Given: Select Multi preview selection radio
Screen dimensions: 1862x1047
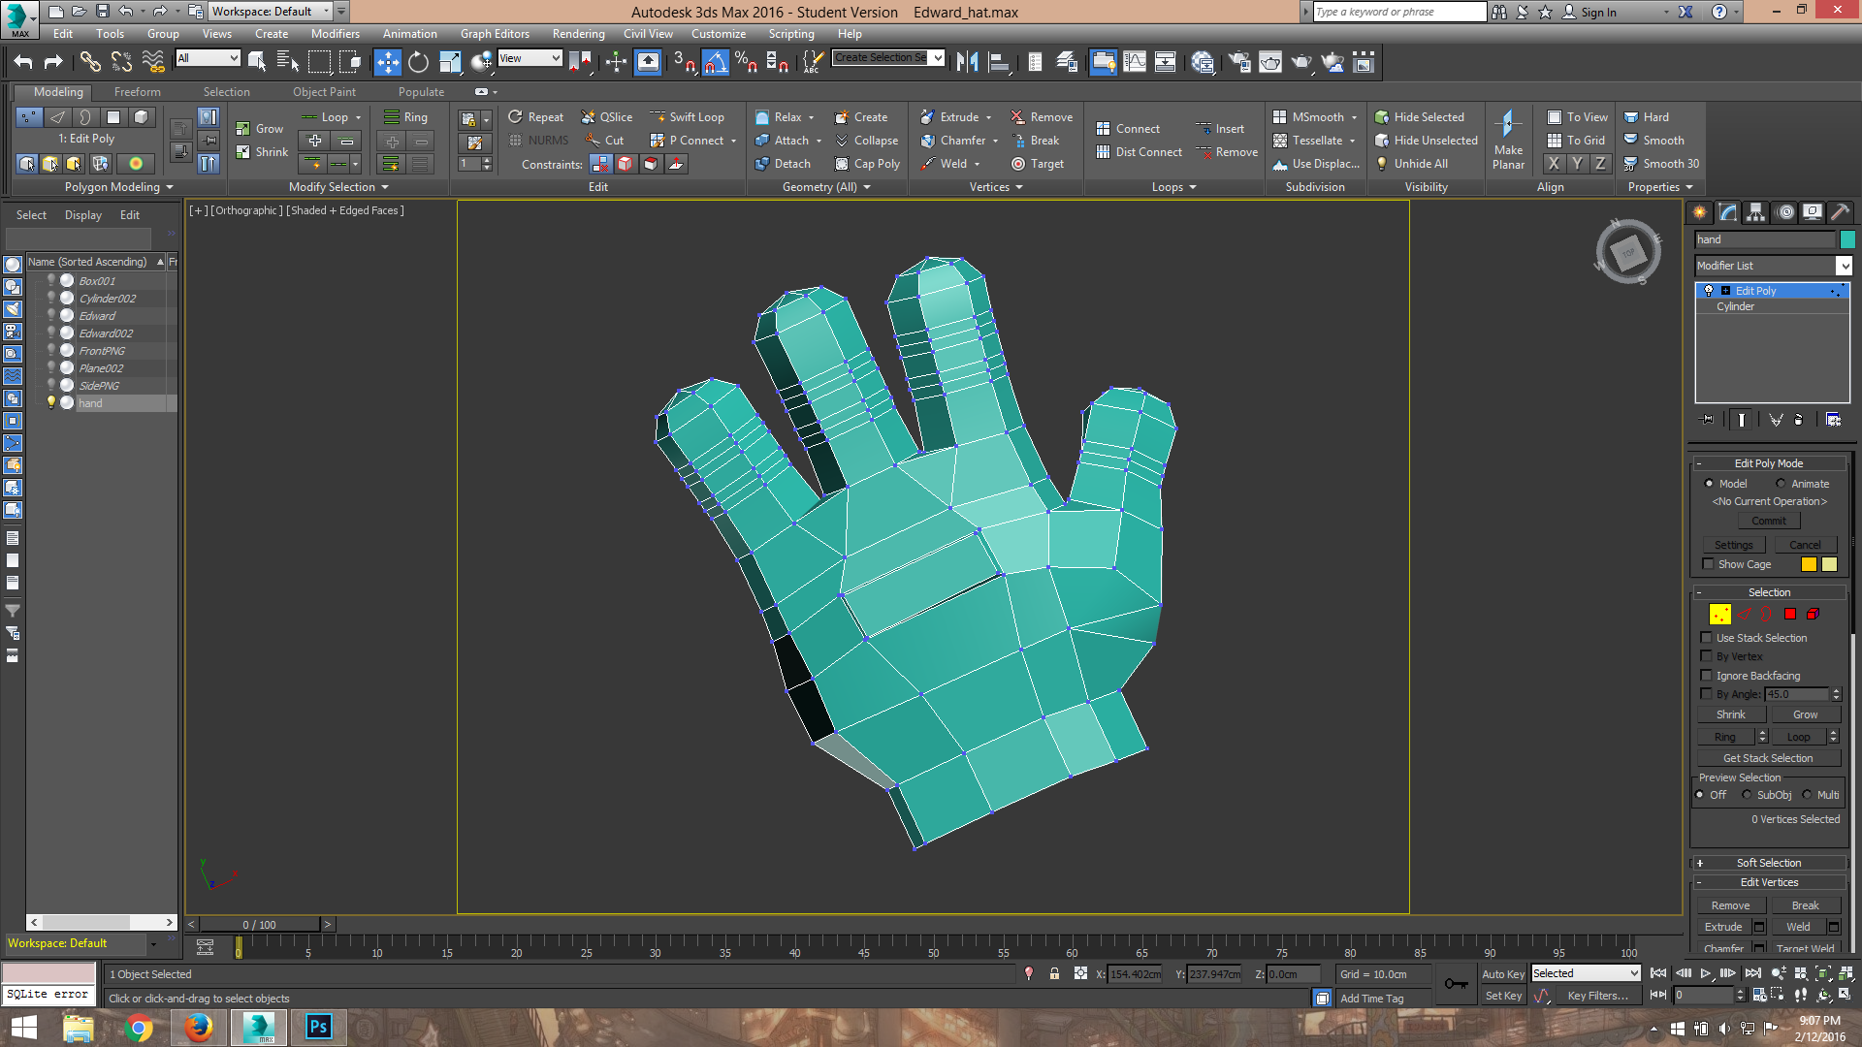Looking at the screenshot, I should [x=1807, y=795].
